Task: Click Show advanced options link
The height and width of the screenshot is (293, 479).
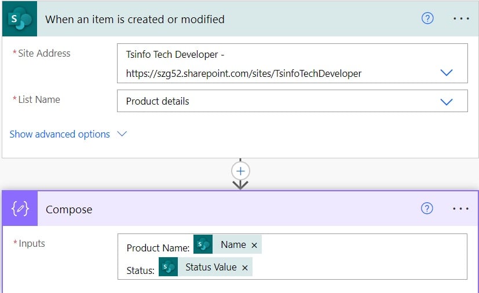Action: pos(60,134)
